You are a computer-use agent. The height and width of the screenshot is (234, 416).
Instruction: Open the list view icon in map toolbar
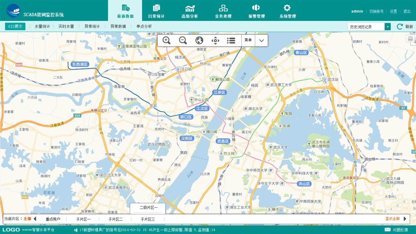(231, 40)
